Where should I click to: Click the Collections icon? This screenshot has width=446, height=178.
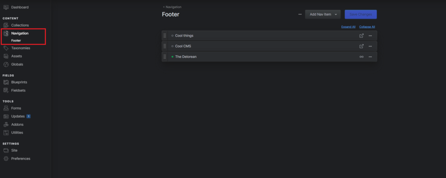click(x=6, y=25)
